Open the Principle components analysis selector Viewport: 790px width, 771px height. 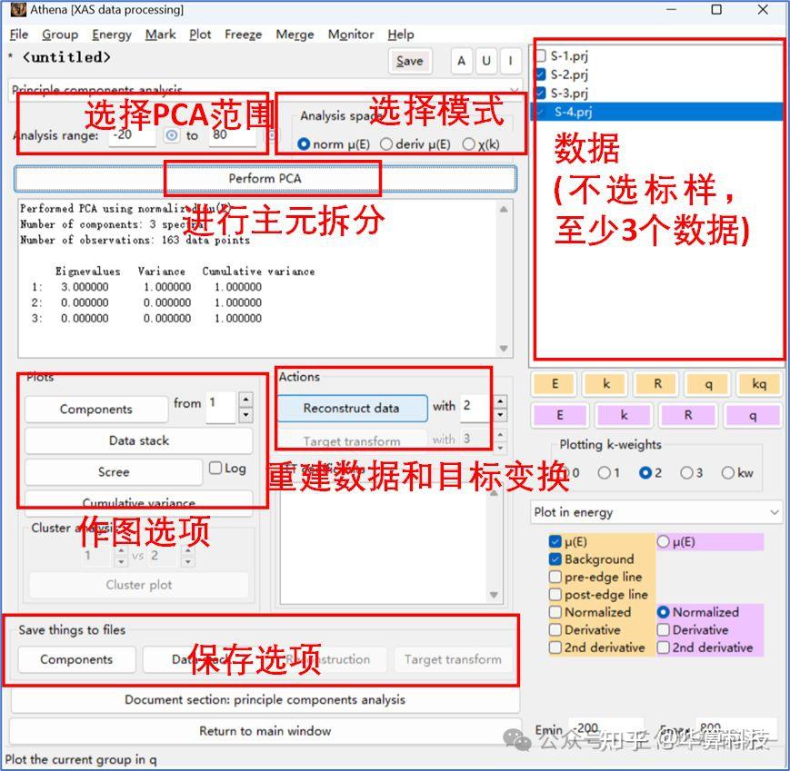coord(264,89)
